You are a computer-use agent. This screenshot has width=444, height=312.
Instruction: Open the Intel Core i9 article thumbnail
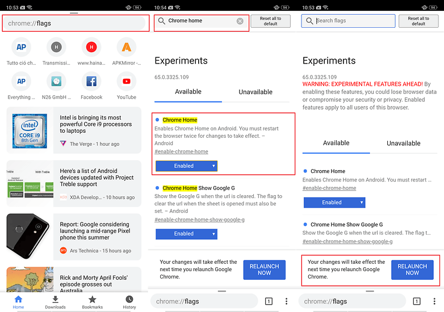coord(30,130)
